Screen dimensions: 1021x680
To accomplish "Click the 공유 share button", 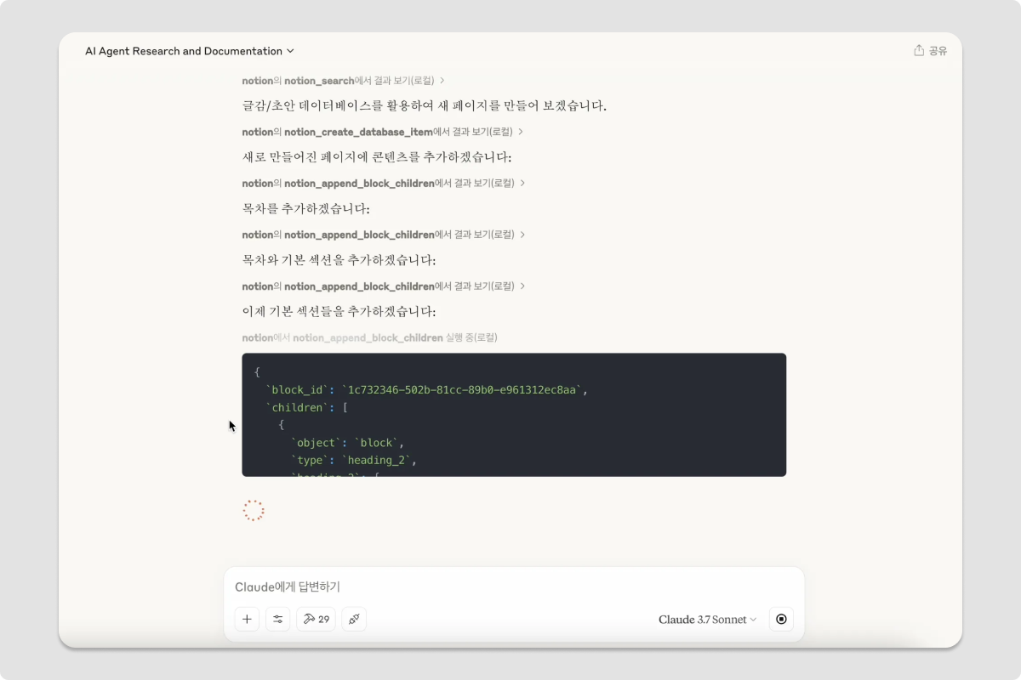I will point(930,51).
